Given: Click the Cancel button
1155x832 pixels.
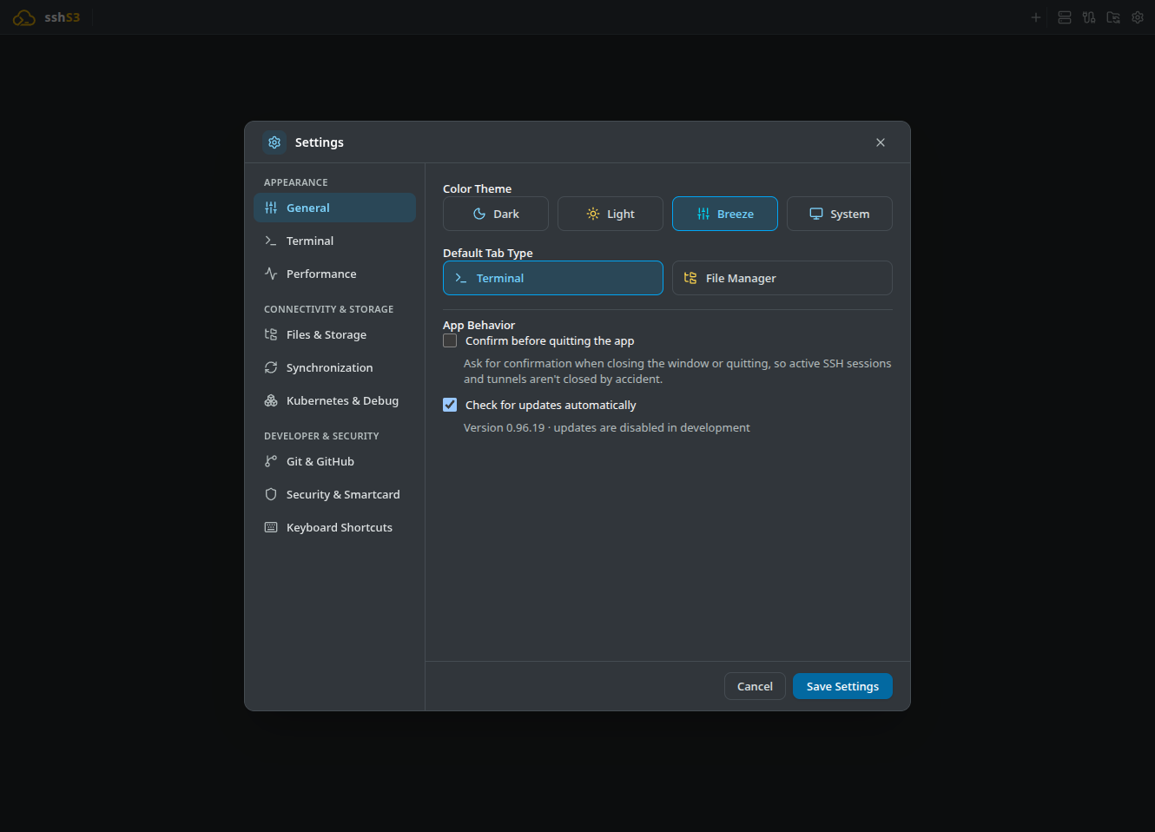Looking at the screenshot, I should click(x=755, y=686).
